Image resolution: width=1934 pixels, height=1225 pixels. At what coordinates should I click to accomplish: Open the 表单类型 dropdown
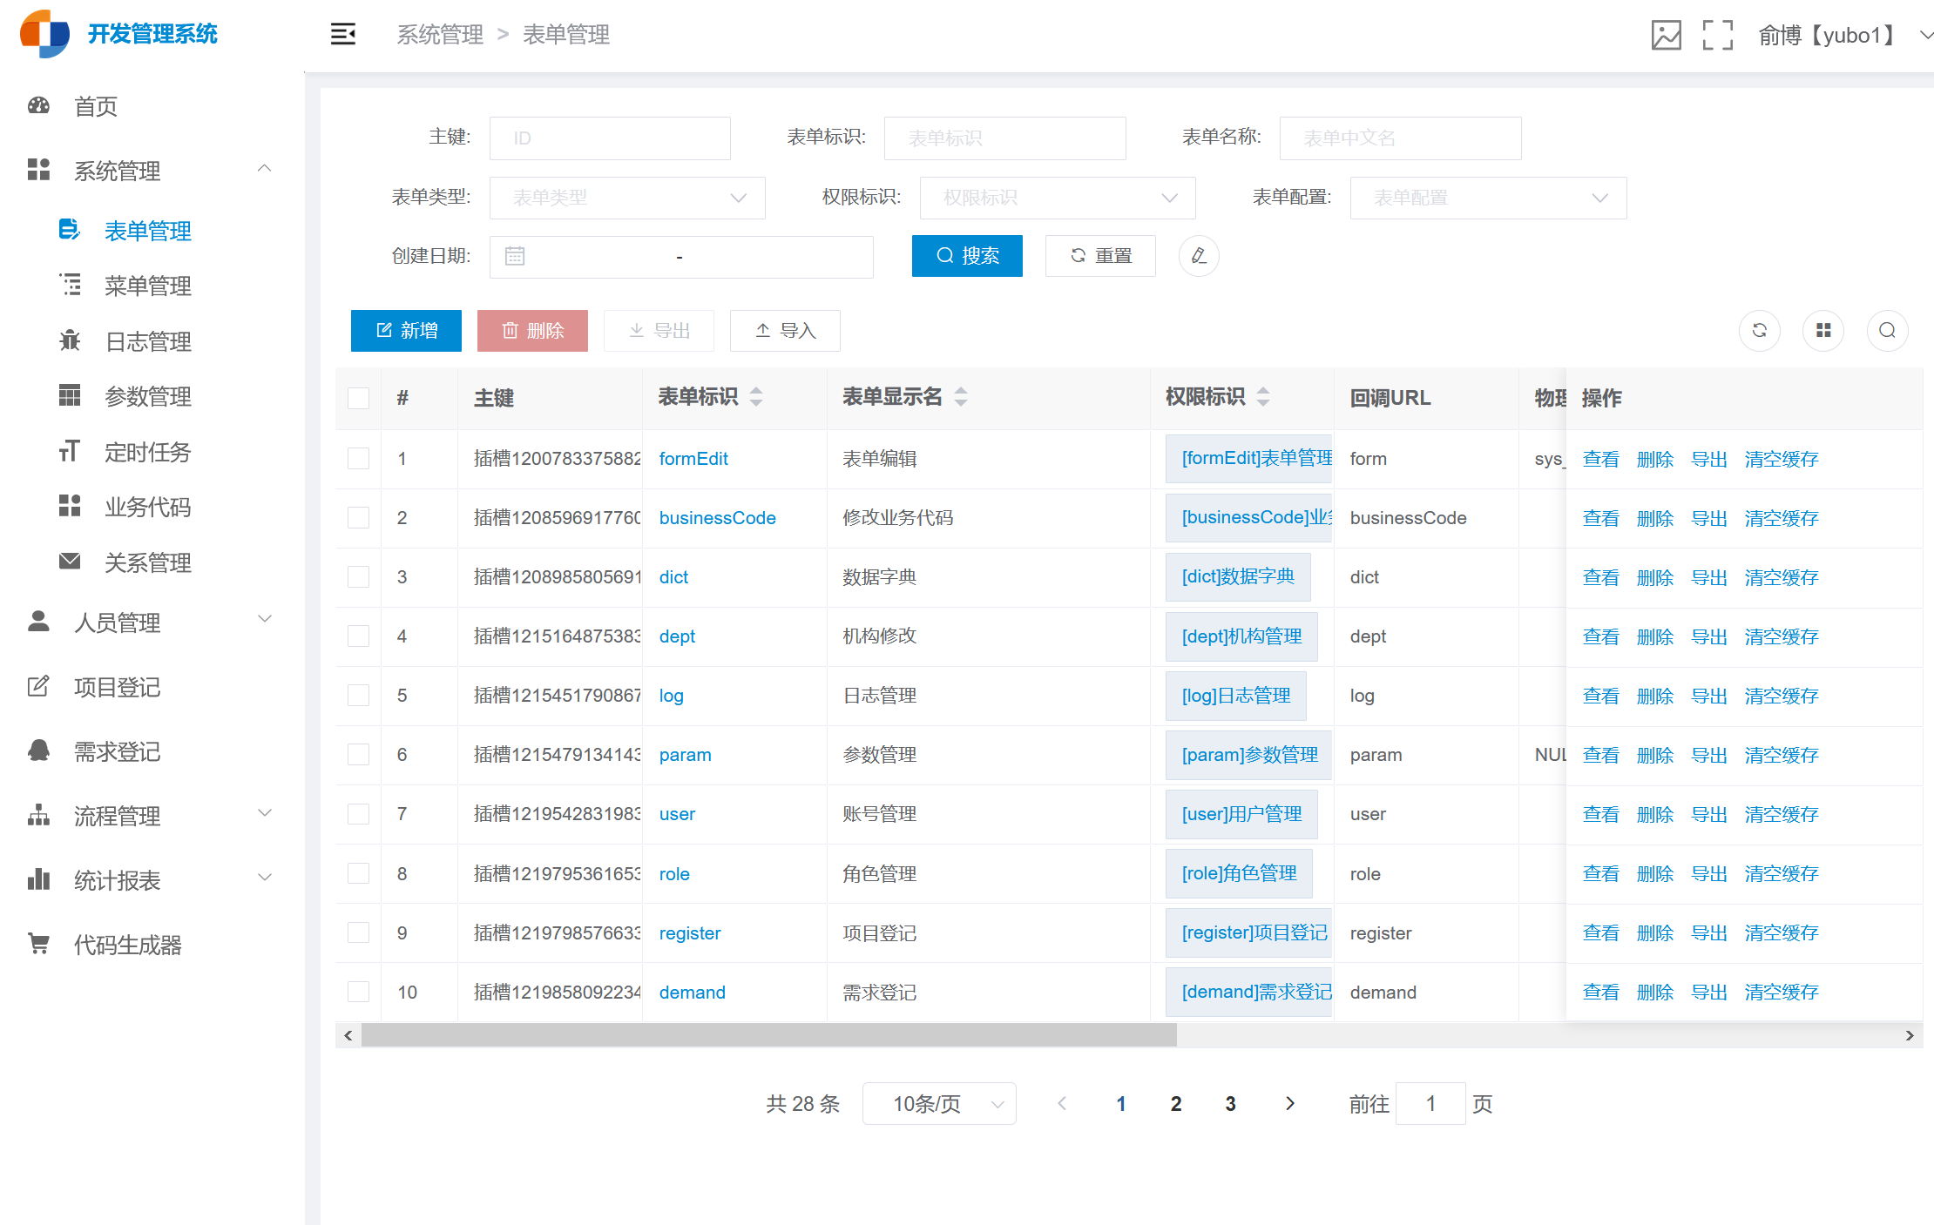[x=627, y=198]
